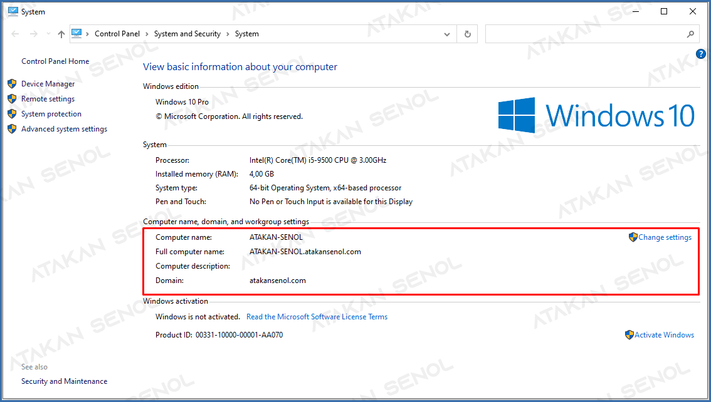Screen dimensions: 711x402
Task: Click the Product ID 00331-10000-00001-AA070
Action: coord(219,335)
